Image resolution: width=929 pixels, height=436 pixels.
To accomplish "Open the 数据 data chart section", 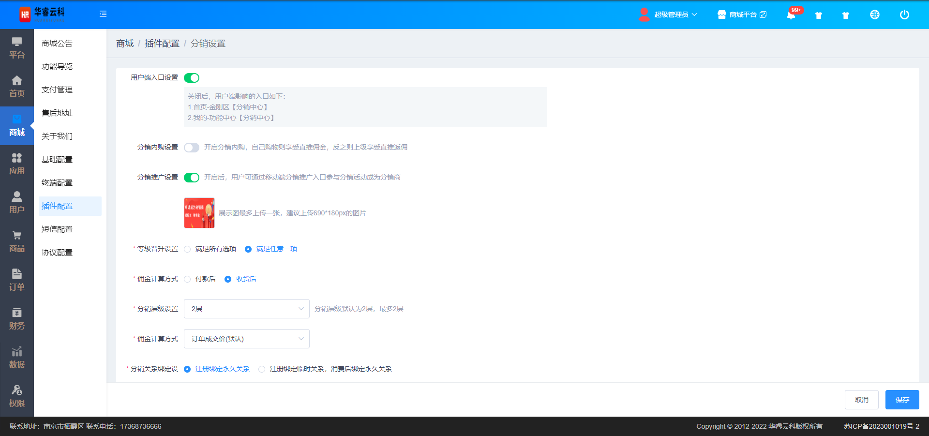I will 17,358.
